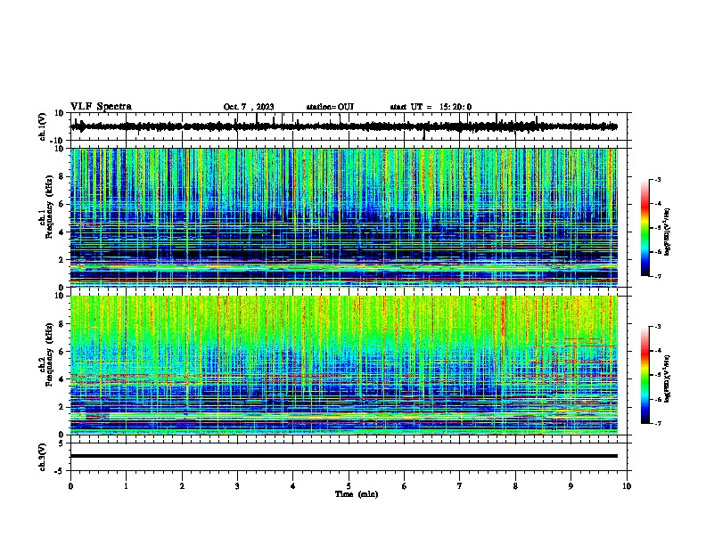Click the ch.1 spectrogram color scale bar
This screenshot has width=706, height=545.
coord(644,228)
